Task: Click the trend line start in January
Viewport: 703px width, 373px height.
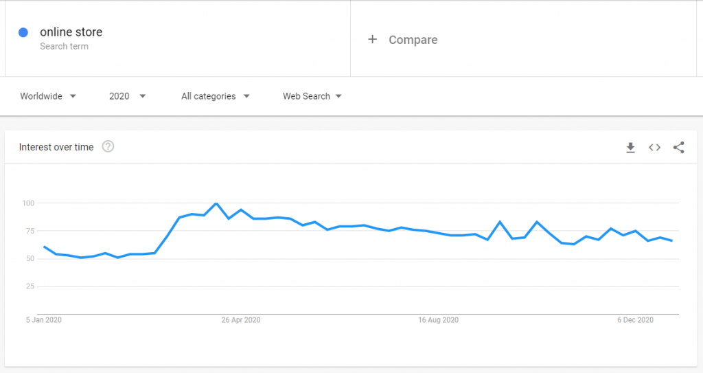Action: coord(44,247)
